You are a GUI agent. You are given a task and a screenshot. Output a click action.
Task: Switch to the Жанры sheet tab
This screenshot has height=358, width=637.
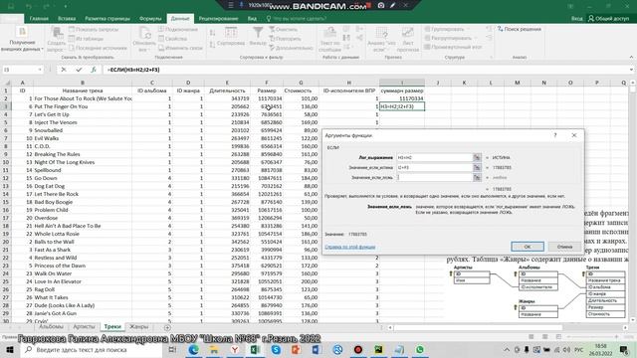138,327
